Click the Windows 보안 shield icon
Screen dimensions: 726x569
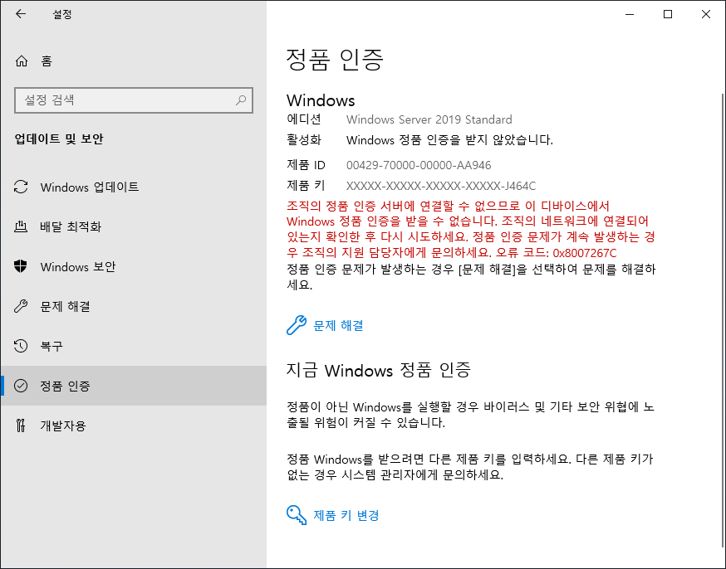[21, 266]
